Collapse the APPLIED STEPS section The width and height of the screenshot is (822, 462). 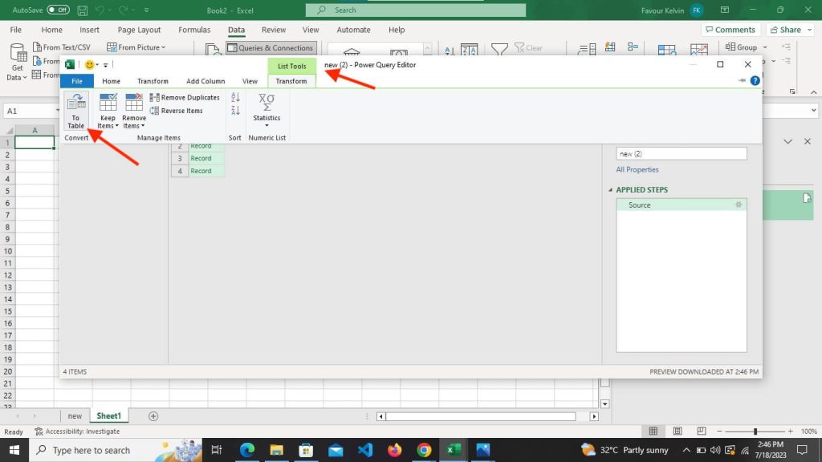[x=610, y=189]
